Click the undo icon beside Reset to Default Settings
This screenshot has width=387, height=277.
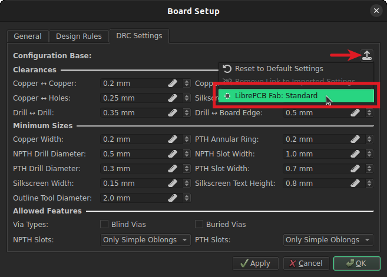pyautogui.click(x=227, y=69)
